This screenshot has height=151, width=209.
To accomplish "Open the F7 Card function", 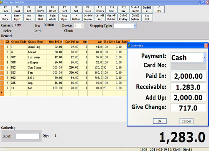I will pos(64,9).
